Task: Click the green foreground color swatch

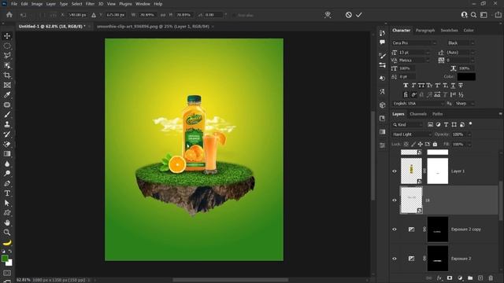Action: click(5, 259)
